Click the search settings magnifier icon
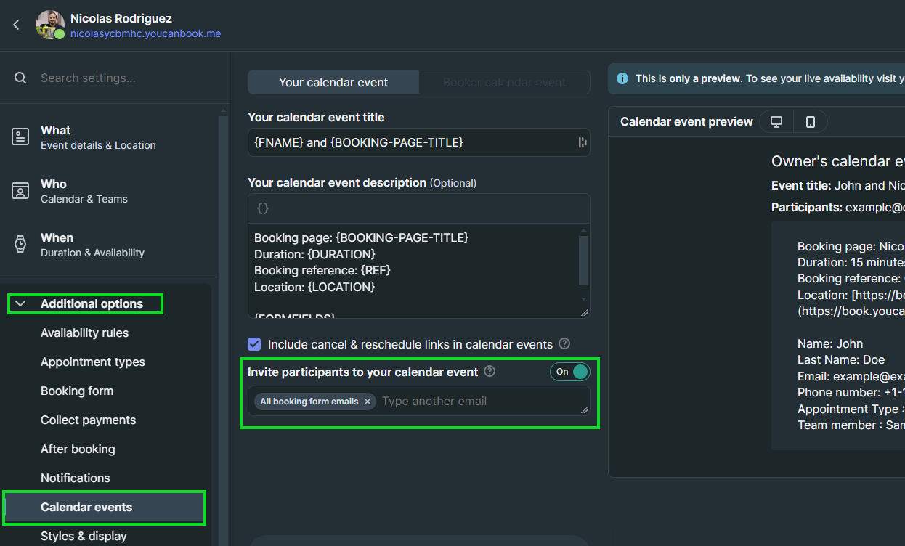 click(20, 78)
